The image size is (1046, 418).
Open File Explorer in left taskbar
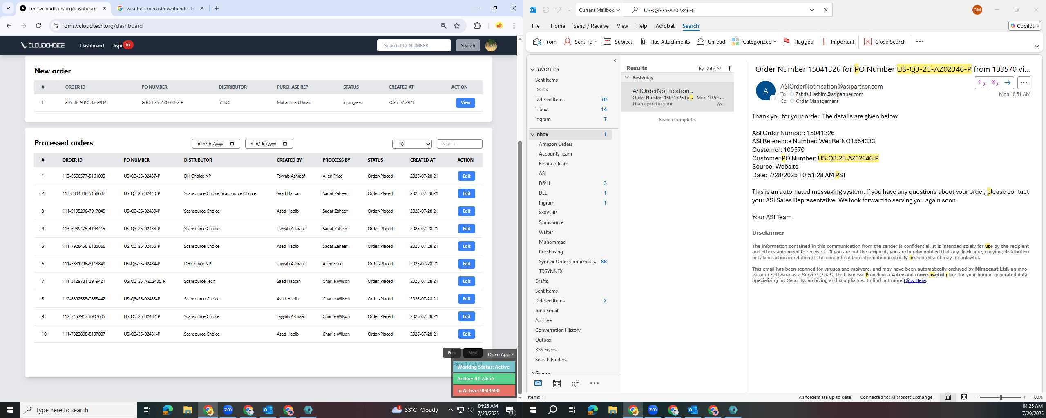[x=188, y=410]
